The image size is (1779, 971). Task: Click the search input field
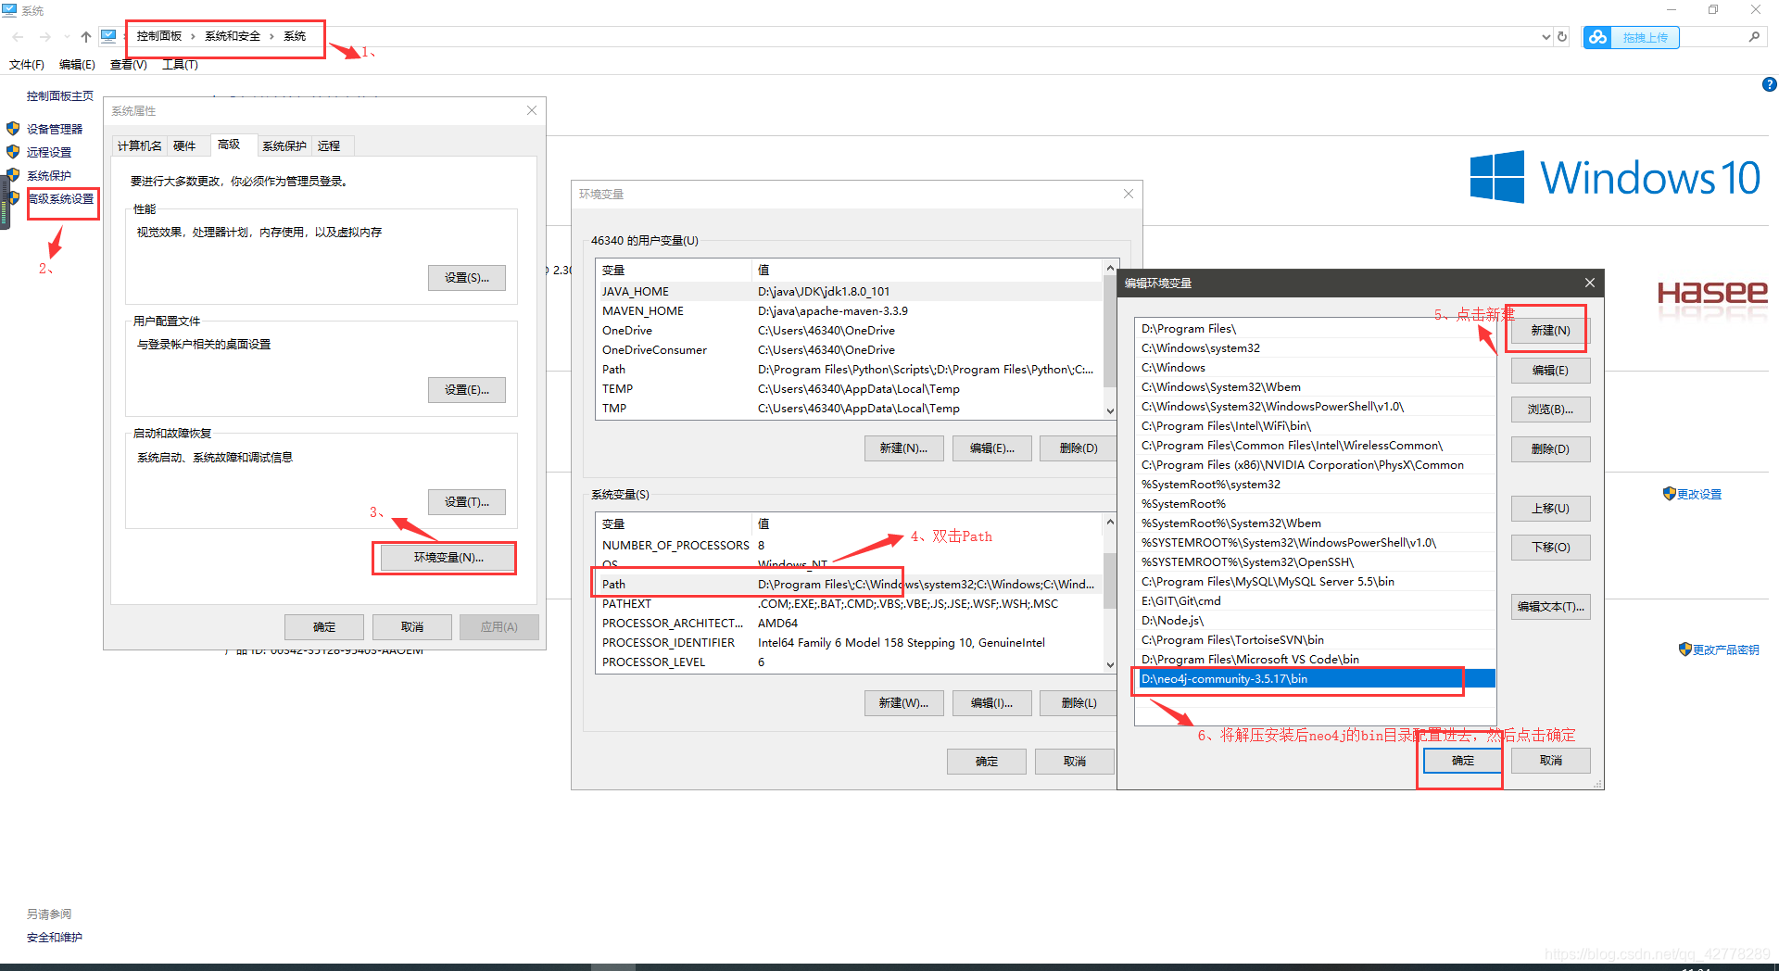1712,37
